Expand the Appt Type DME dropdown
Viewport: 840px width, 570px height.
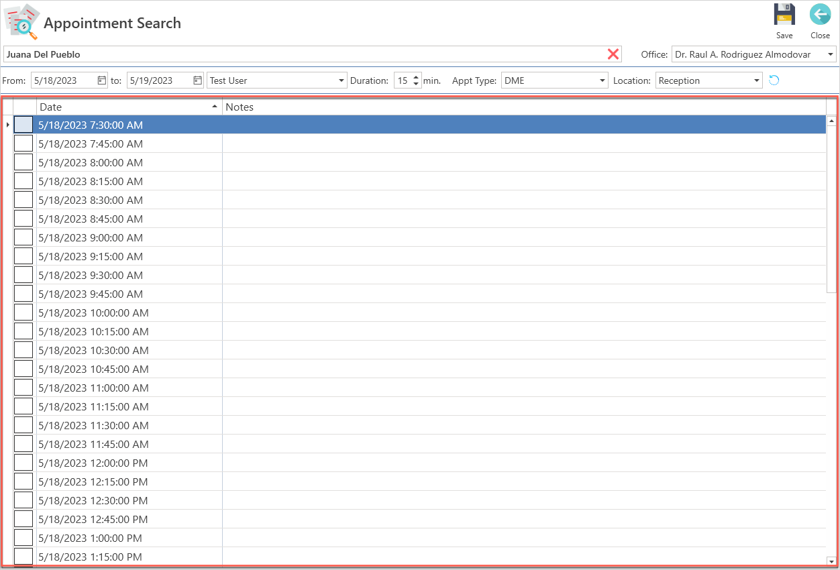click(x=602, y=80)
